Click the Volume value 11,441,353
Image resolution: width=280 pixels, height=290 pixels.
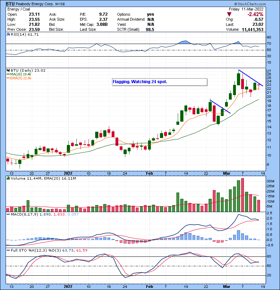pos(253,30)
